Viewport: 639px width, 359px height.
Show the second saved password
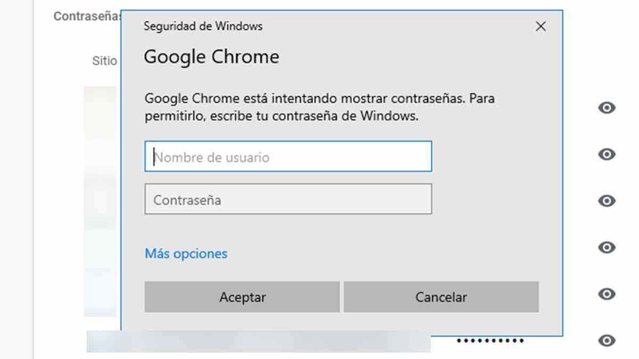tap(606, 154)
